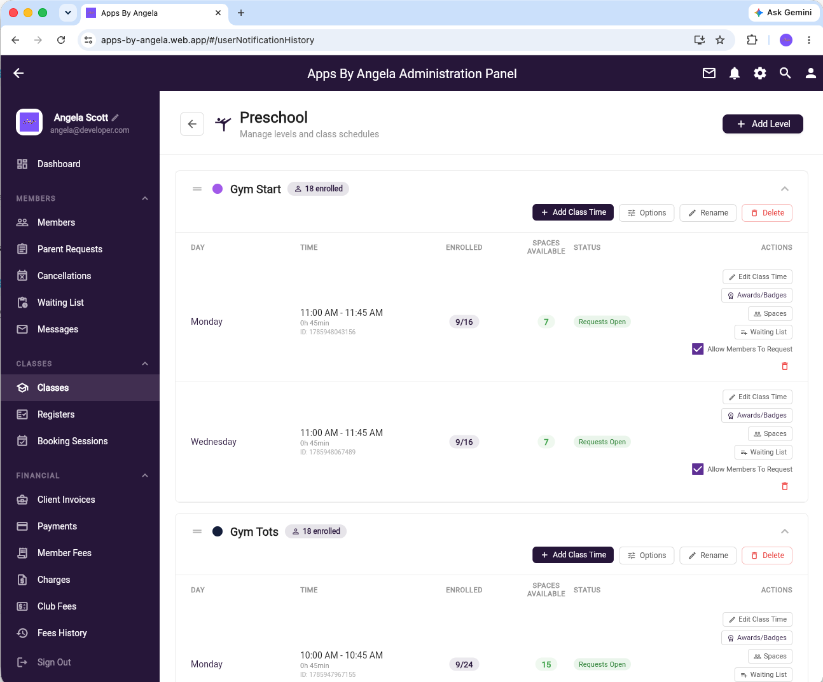823x682 pixels.
Task: Click the white back arrow in header
Action: click(x=18, y=73)
